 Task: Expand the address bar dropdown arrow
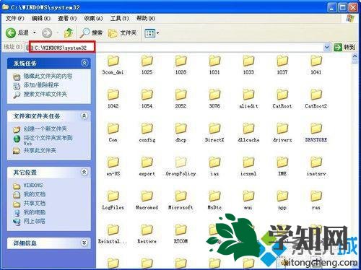pyautogui.click(x=327, y=48)
